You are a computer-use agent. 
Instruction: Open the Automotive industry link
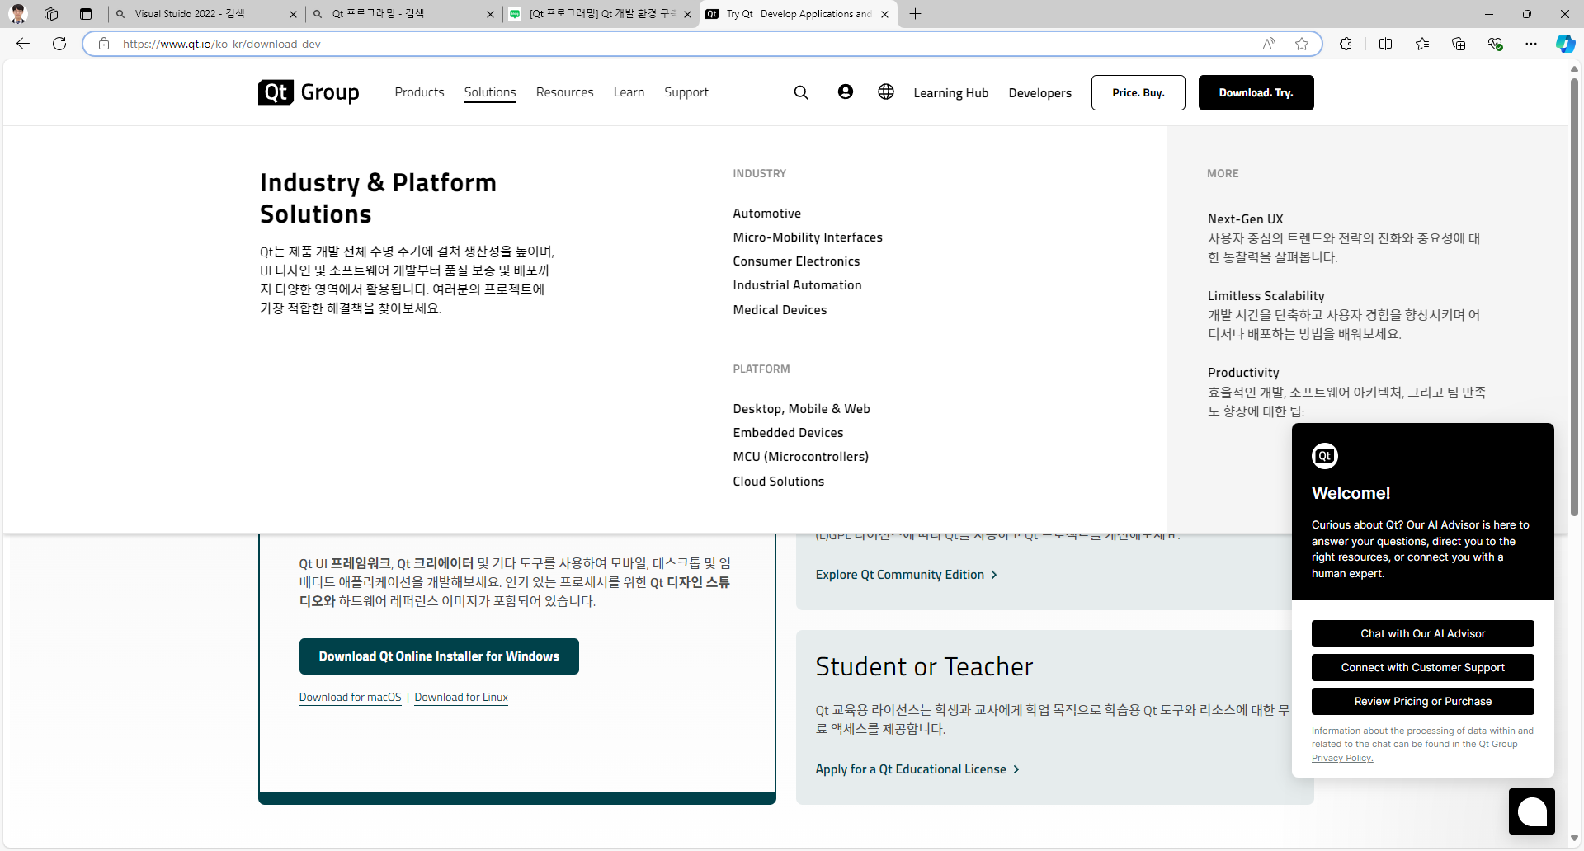click(x=767, y=214)
